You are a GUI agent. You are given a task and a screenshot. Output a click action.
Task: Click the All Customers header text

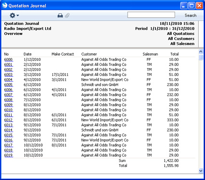coord(181,39)
